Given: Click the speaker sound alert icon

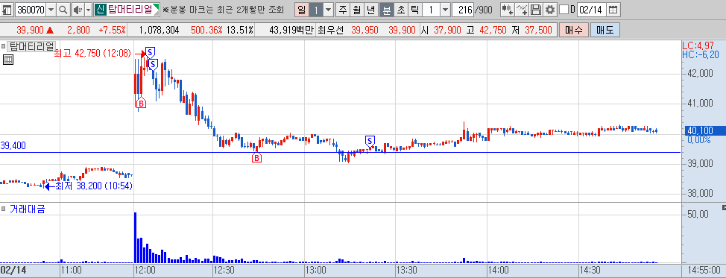Looking at the screenshot, I should [x=78, y=9].
